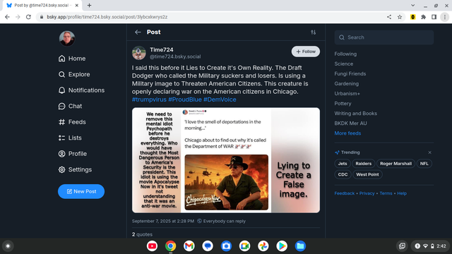Open the Following feed
The image size is (452, 254).
(345, 54)
